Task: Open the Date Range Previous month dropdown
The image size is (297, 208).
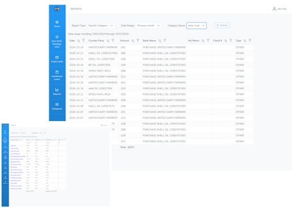Action: (148, 26)
